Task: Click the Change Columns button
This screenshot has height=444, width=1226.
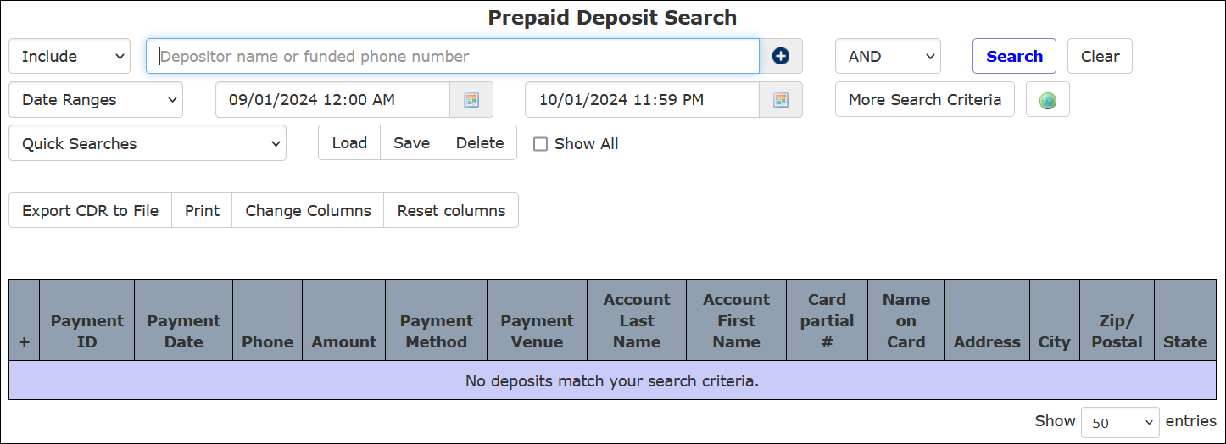Action: point(308,211)
